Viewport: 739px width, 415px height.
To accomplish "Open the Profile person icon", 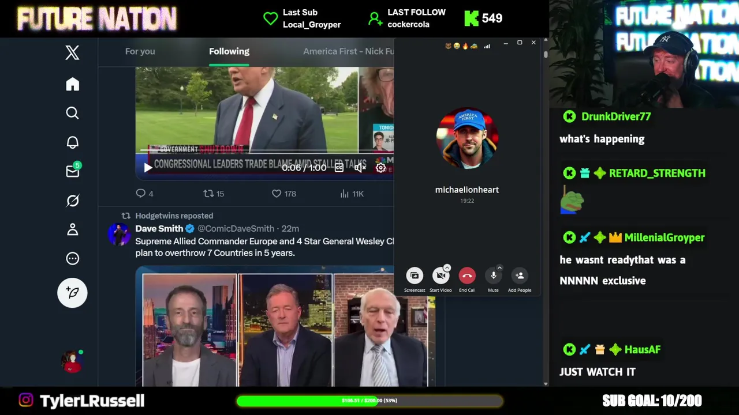I will tap(72, 229).
